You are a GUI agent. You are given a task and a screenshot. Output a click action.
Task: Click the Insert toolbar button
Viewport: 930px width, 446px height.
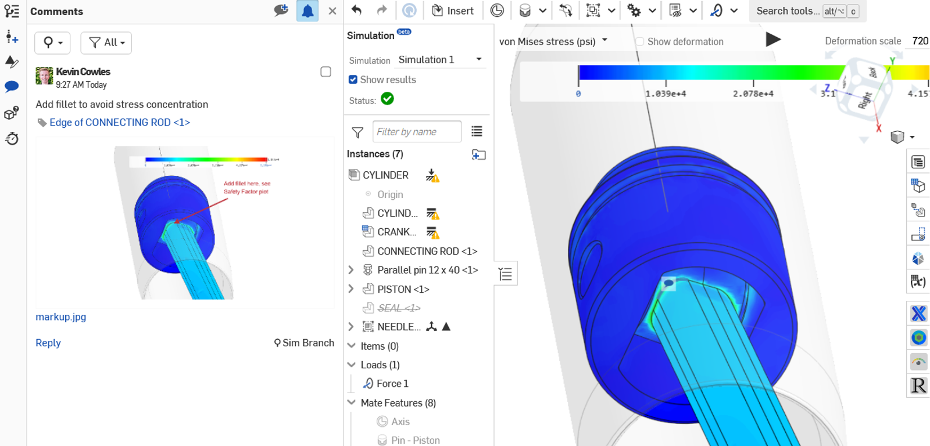(453, 11)
